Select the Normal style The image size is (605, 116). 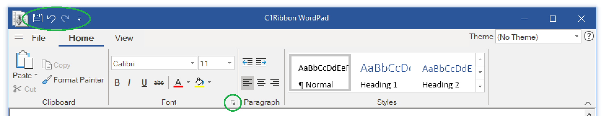tap(320, 73)
